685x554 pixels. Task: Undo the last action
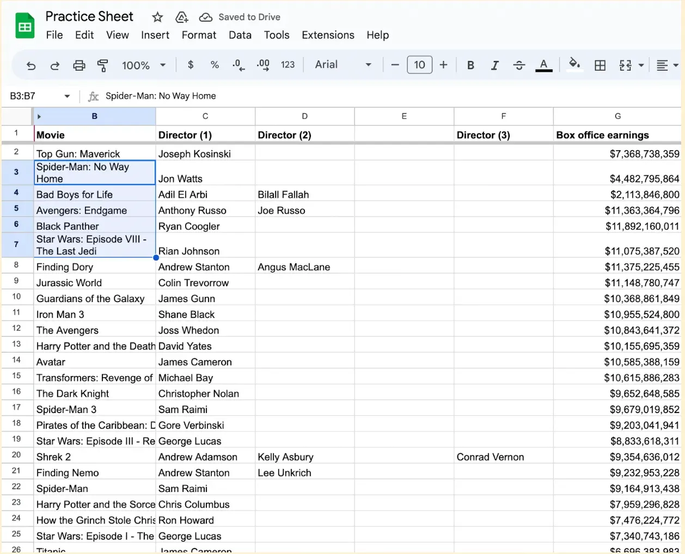[x=31, y=65]
